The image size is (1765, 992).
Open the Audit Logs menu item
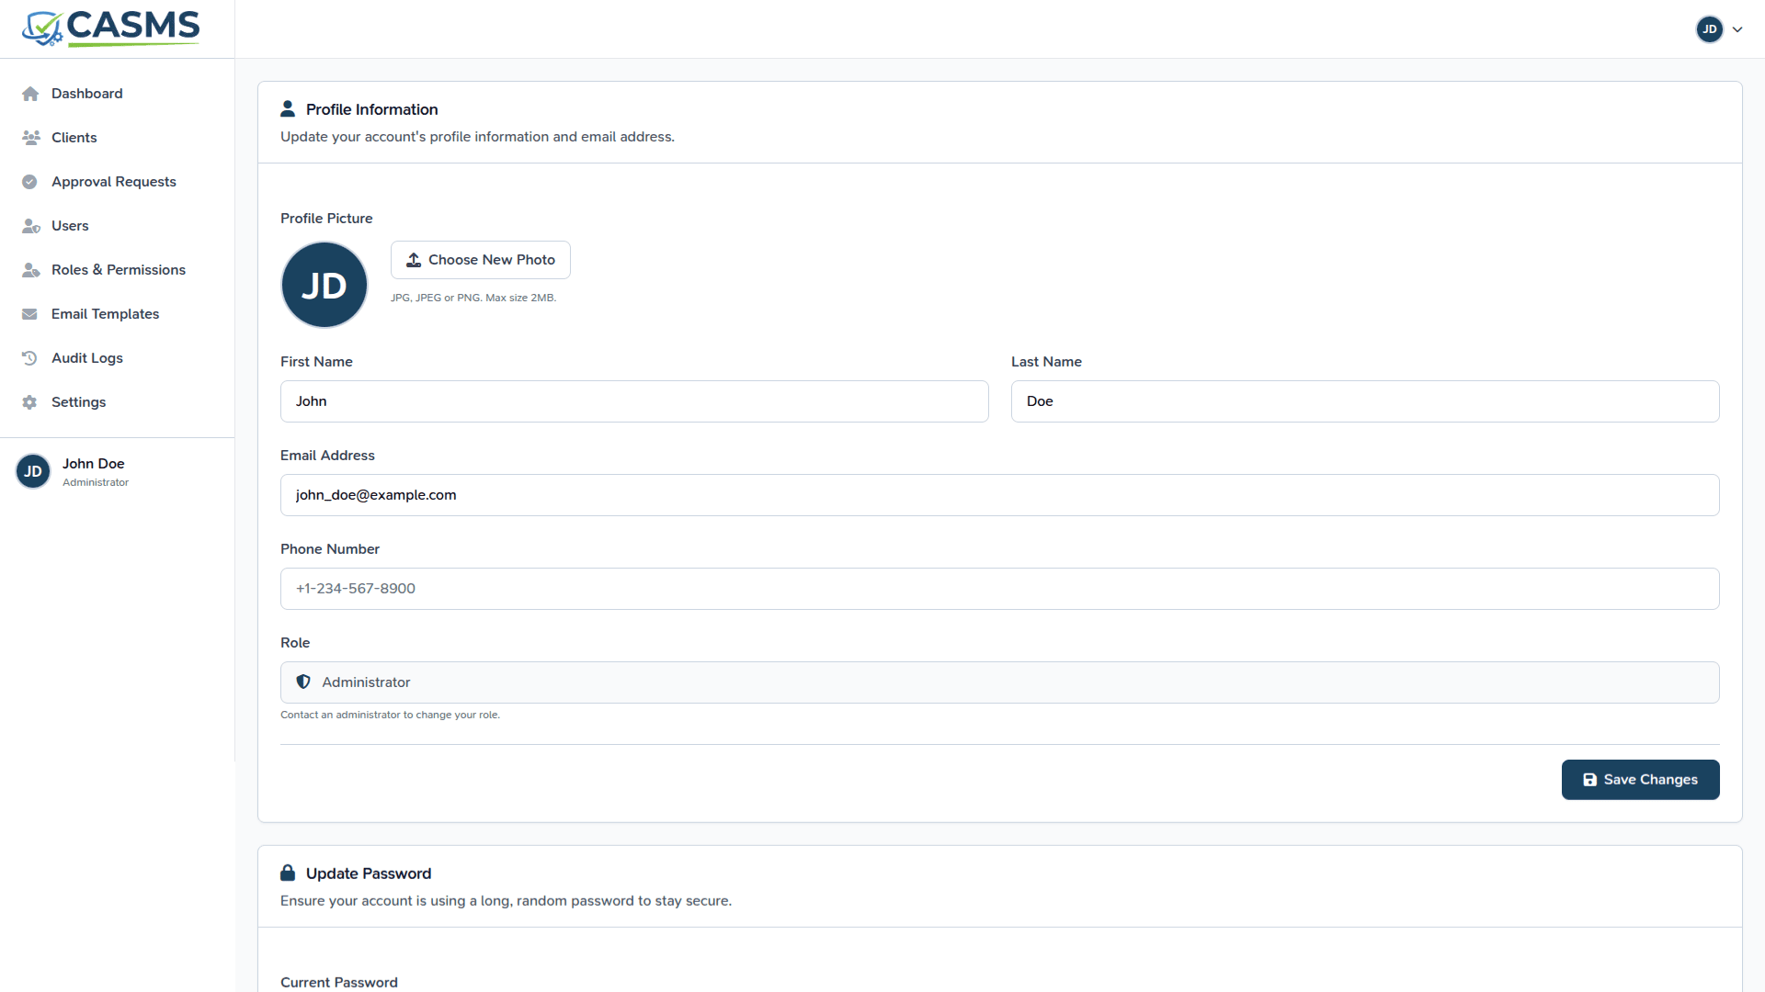[x=87, y=358]
